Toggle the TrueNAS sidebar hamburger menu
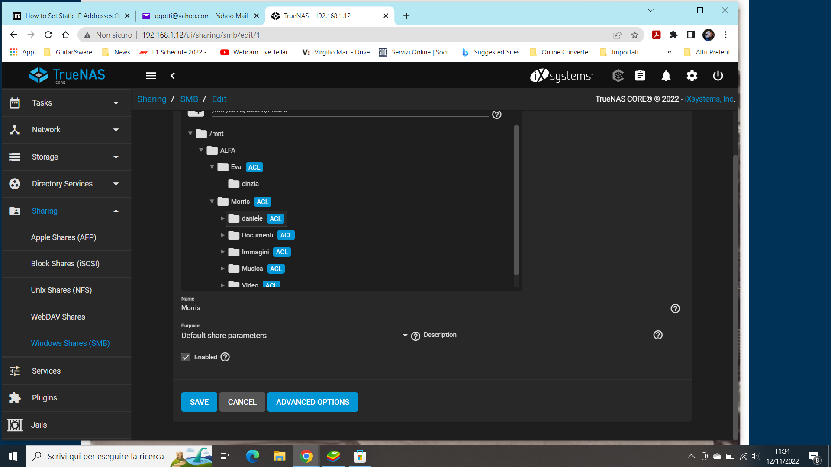Image resolution: width=831 pixels, height=467 pixels. click(151, 76)
